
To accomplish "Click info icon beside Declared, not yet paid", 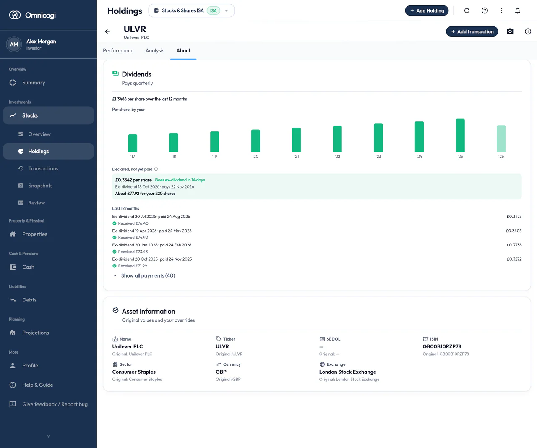I will click(156, 169).
